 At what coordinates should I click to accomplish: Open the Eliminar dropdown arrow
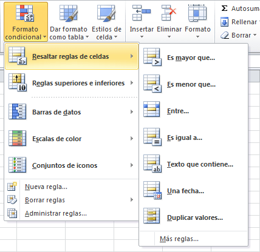[x=169, y=37]
